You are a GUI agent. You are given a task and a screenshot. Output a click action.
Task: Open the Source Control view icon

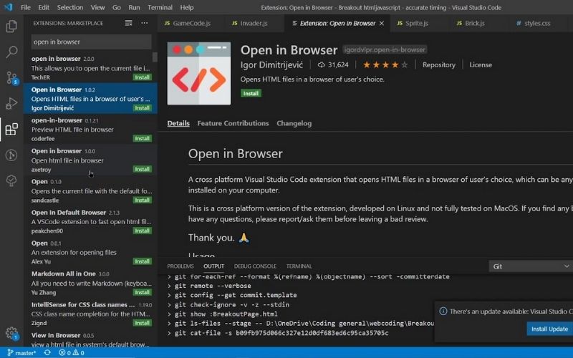pos(11,78)
